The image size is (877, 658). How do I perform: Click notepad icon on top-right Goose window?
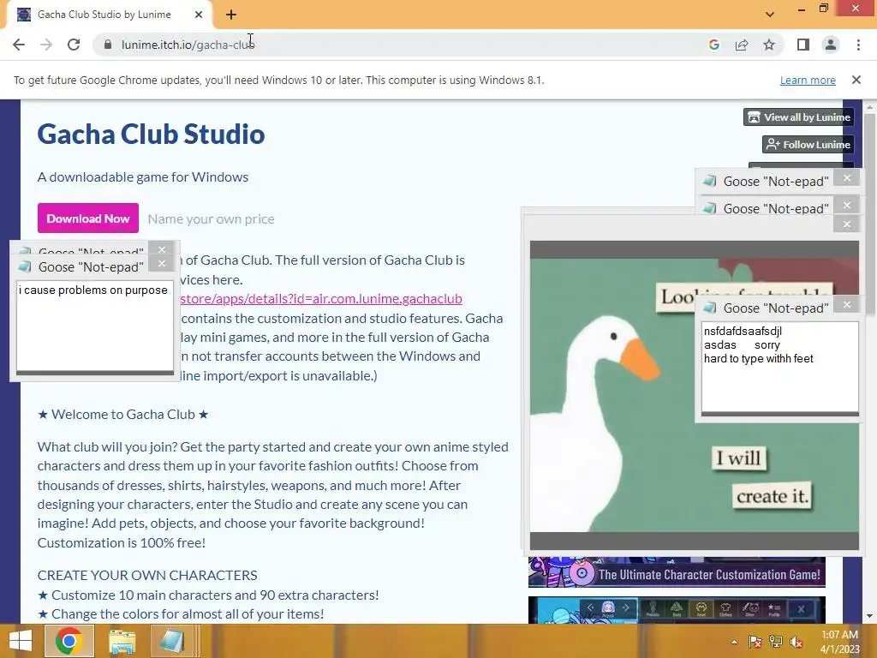pyautogui.click(x=710, y=181)
